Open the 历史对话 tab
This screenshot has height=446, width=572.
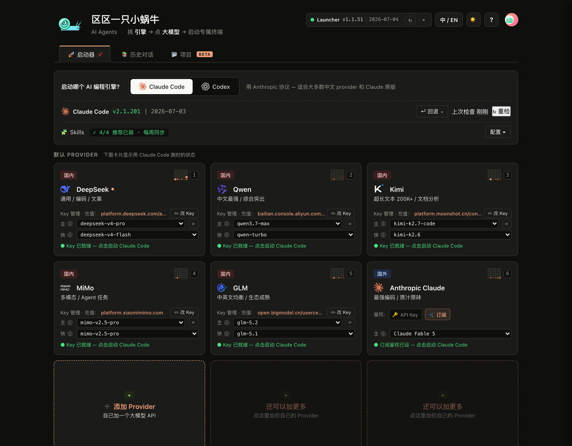tap(137, 55)
